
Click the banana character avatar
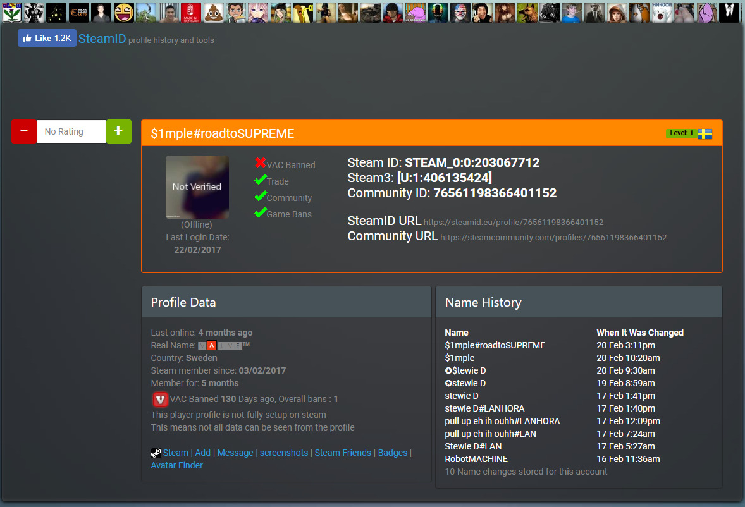[303, 13]
